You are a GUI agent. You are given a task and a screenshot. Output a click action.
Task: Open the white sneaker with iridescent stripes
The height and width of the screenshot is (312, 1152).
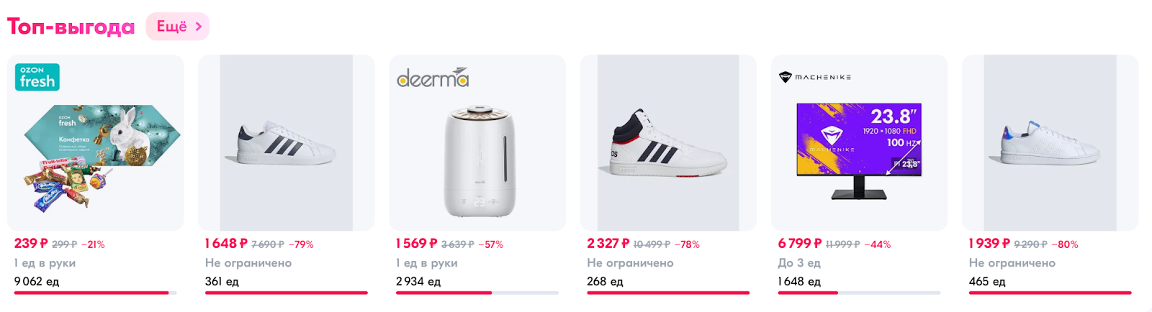(x=1050, y=144)
